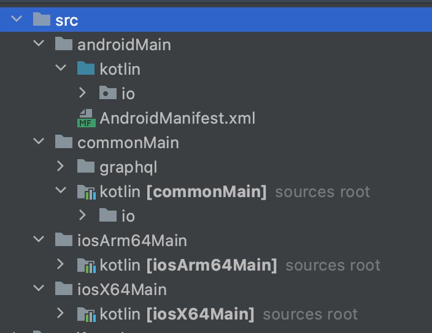432x333 pixels.
Task: Select kotlin label under androidMain
Action: click(120, 69)
